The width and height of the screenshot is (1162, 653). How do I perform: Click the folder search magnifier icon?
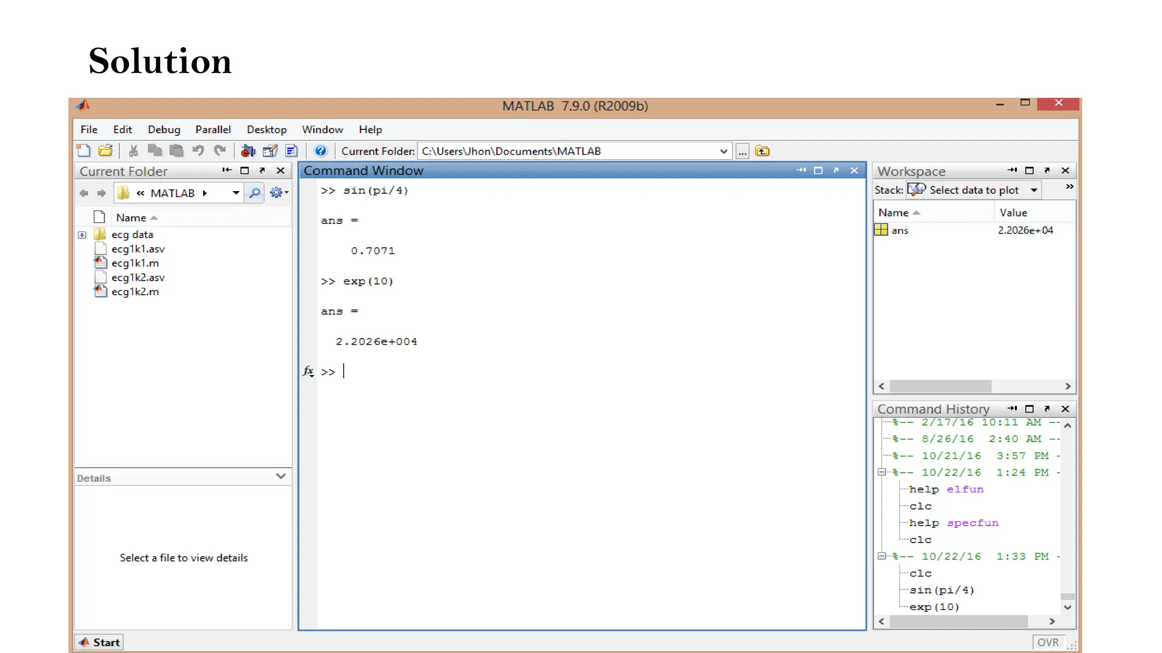click(255, 193)
